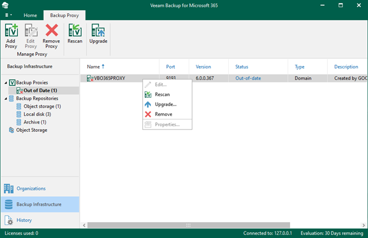Click the Out-of-date status link
The width and height of the screenshot is (368, 238).
coord(248,78)
